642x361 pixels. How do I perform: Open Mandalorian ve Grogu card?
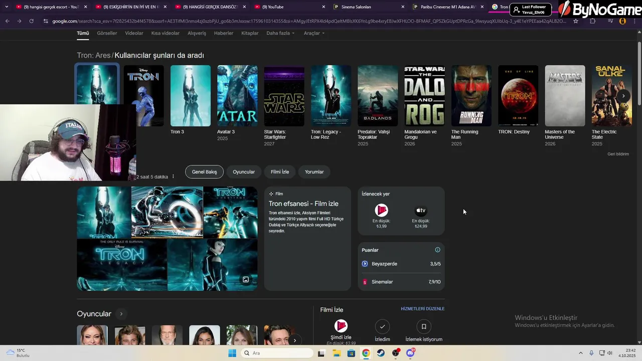(x=424, y=106)
